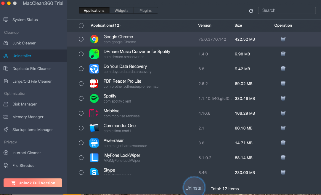
Task: Click the Memory Manager icon
Action: (6, 117)
